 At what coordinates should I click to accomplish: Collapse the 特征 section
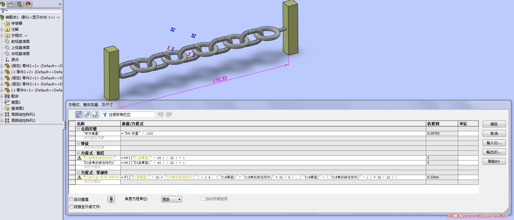79,143
